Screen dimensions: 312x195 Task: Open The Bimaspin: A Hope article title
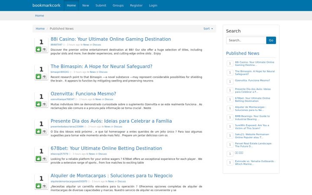tap(101, 66)
